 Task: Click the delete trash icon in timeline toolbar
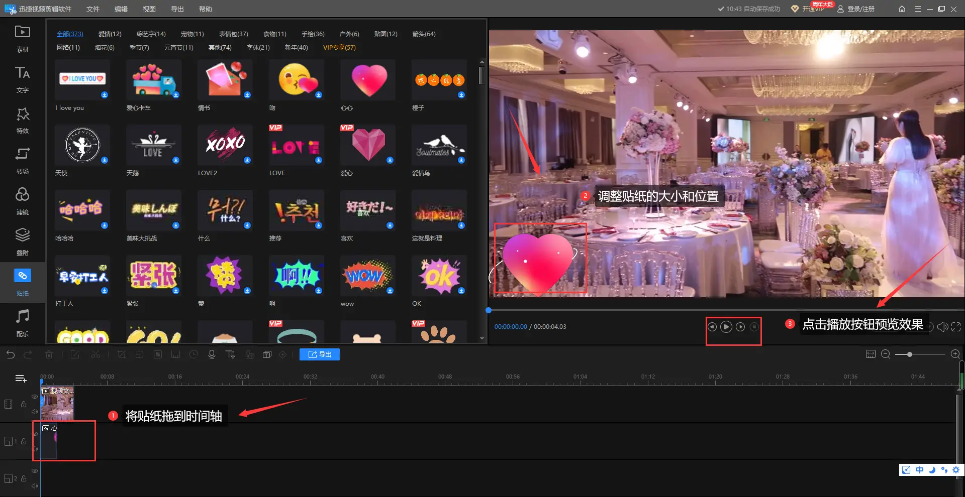point(49,354)
